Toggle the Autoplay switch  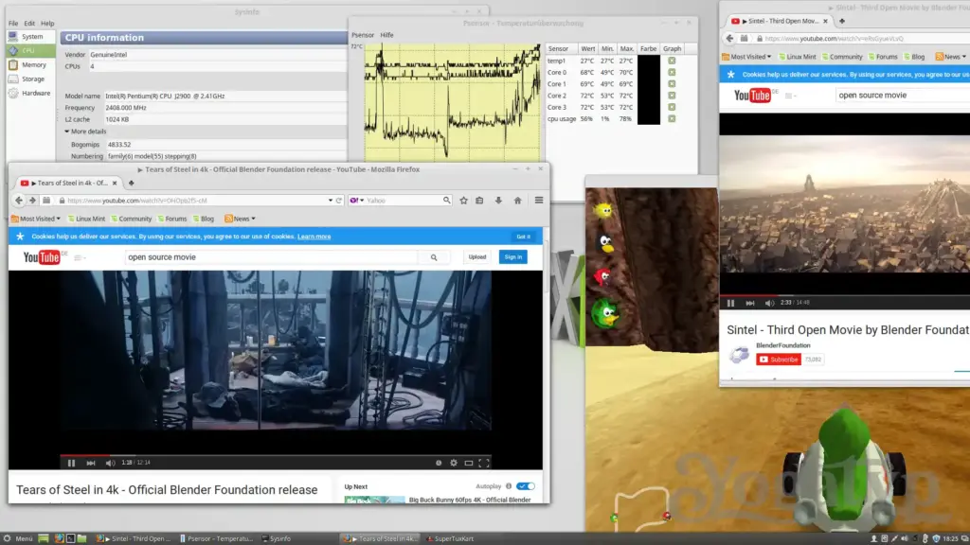[525, 486]
